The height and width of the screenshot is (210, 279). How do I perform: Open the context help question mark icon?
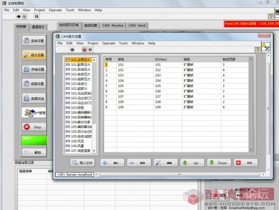pyautogui.click(x=257, y=50)
